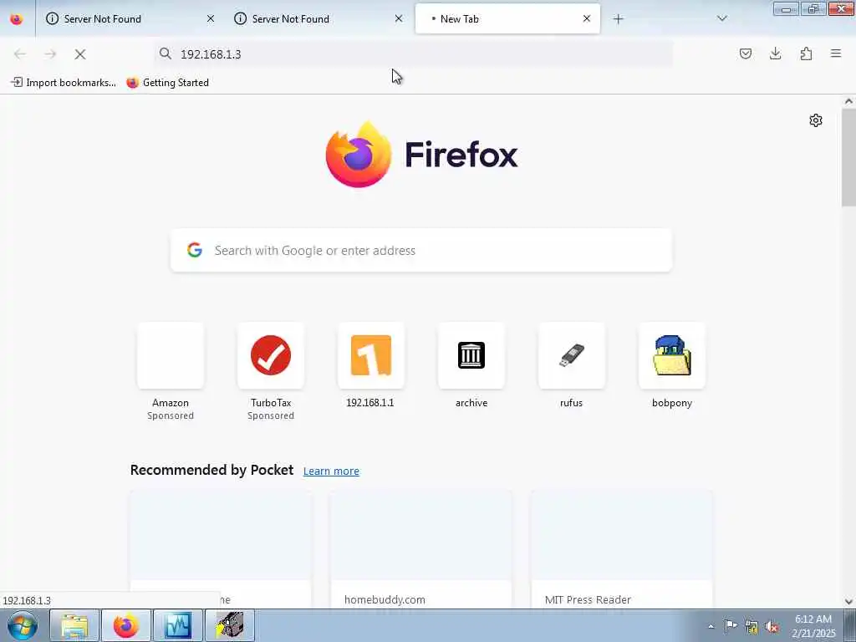Open the Downloads panel icon
Screen dimensions: 856x642
[775, 53]
